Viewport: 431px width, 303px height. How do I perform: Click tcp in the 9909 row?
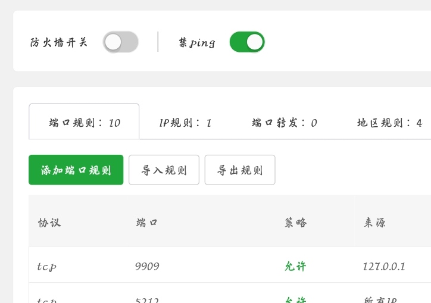click(46, 266)
